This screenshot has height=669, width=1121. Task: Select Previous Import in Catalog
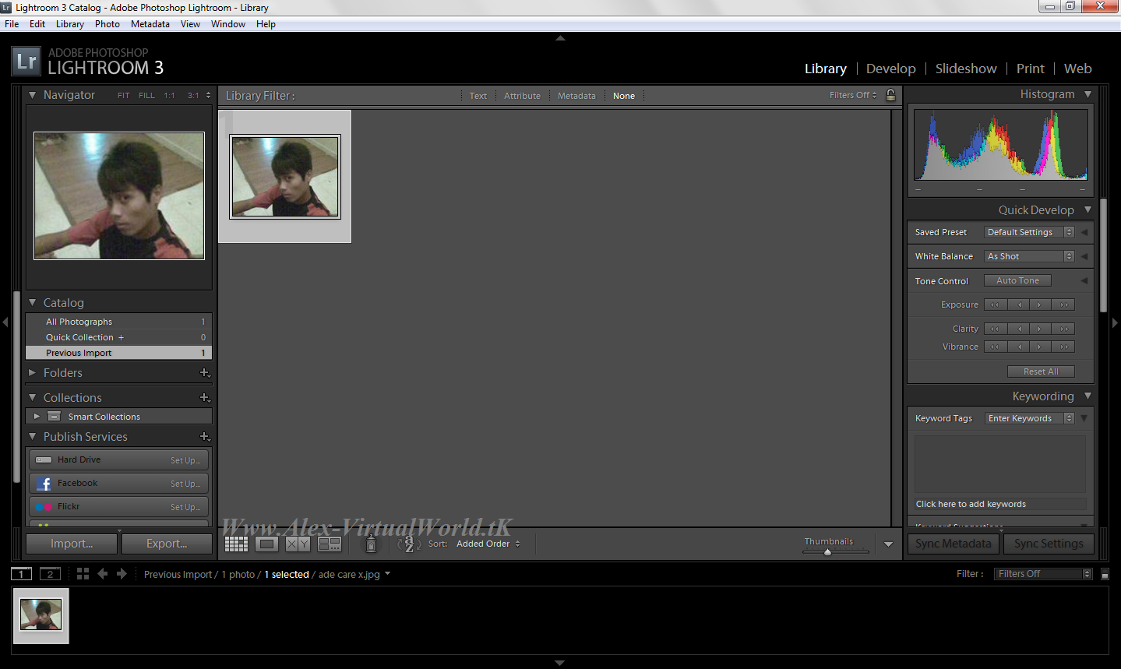click(119, 353)
